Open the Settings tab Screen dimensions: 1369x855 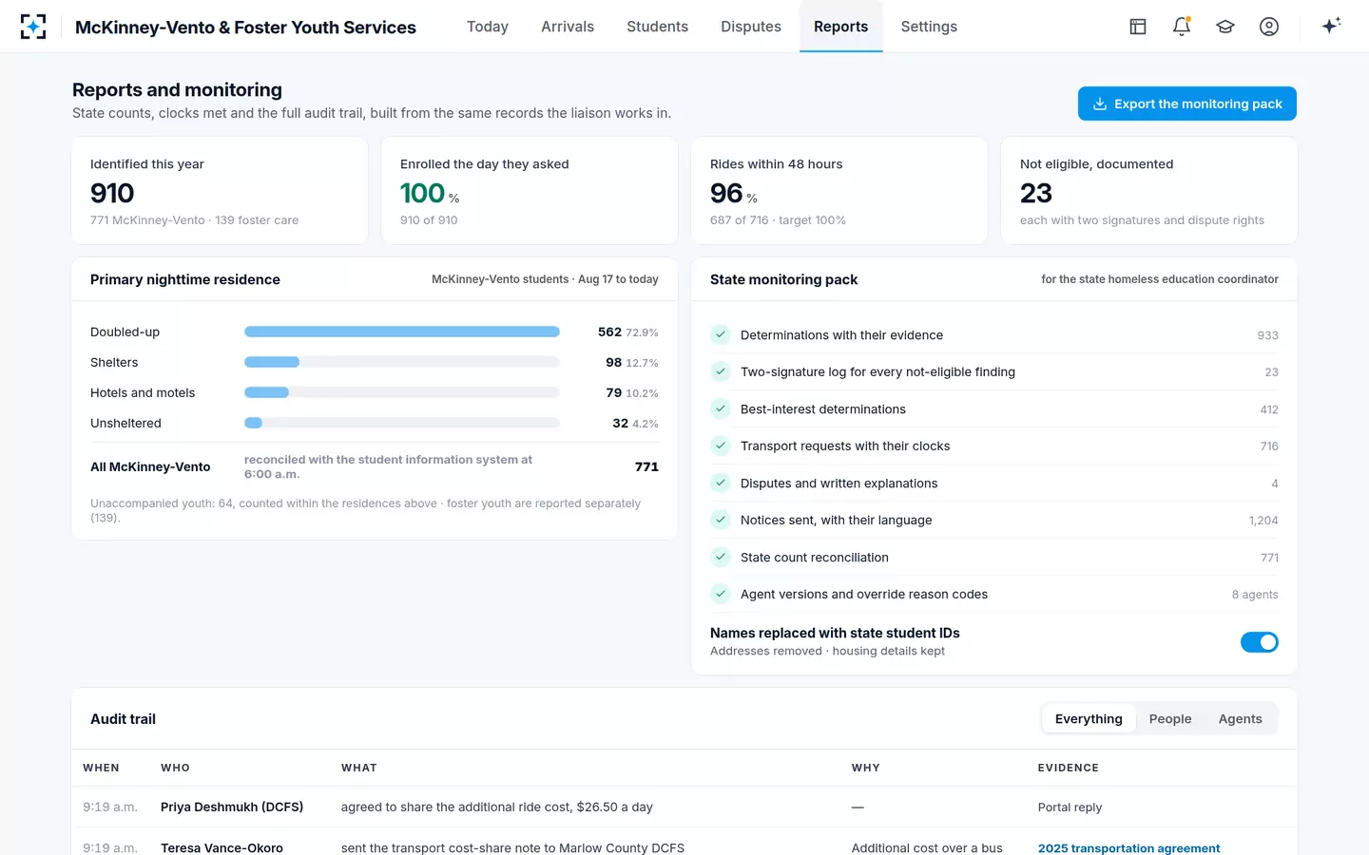(929, 27)
